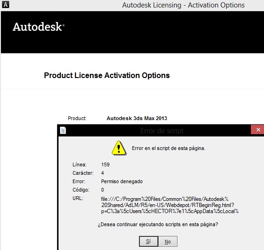
Task: Click the file URL text in the error dialog
Action: [170, 205]
